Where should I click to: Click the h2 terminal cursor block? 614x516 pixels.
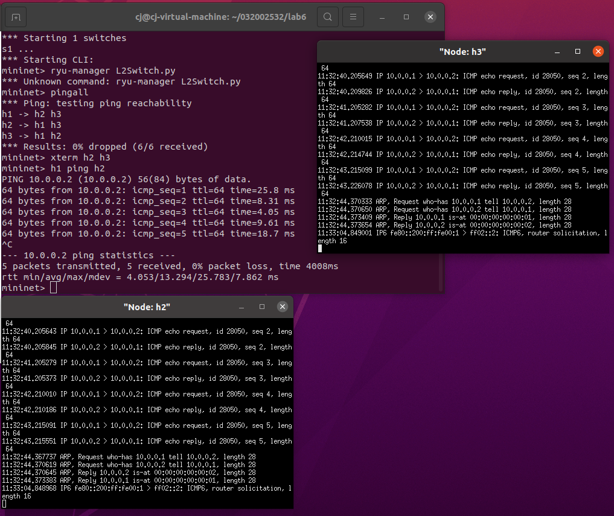(x=4, y=504)
